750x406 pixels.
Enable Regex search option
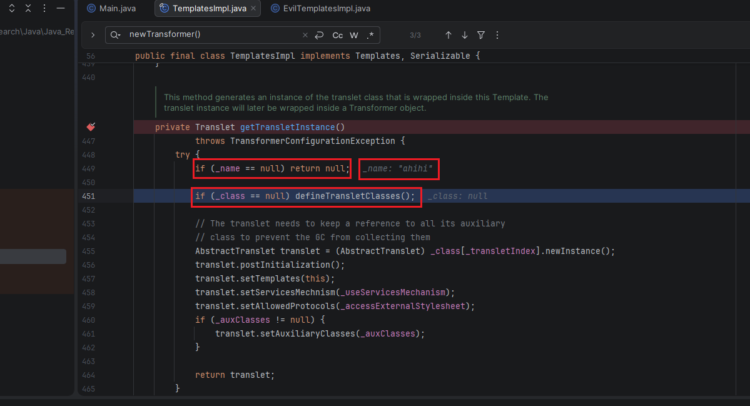[370, 35]
